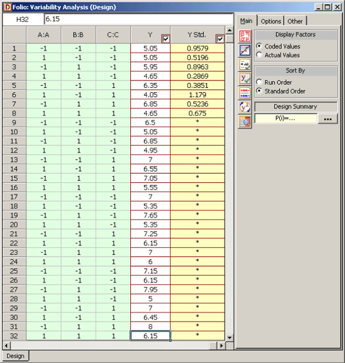Select the Run Order radio button
This screenshot has width=345, height=363.
[x=259, y=82]
